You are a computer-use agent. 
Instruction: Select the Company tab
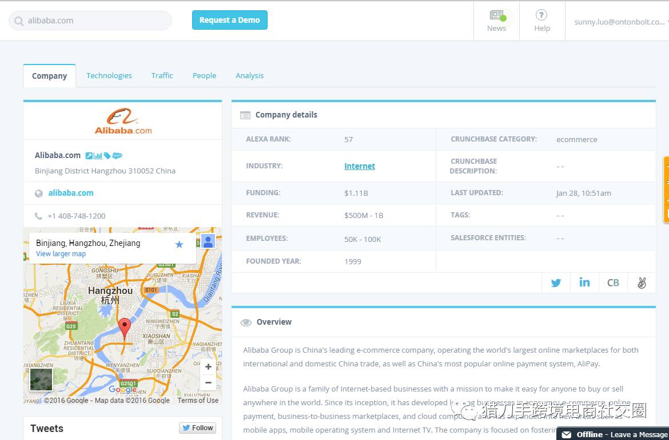[50, 76]
